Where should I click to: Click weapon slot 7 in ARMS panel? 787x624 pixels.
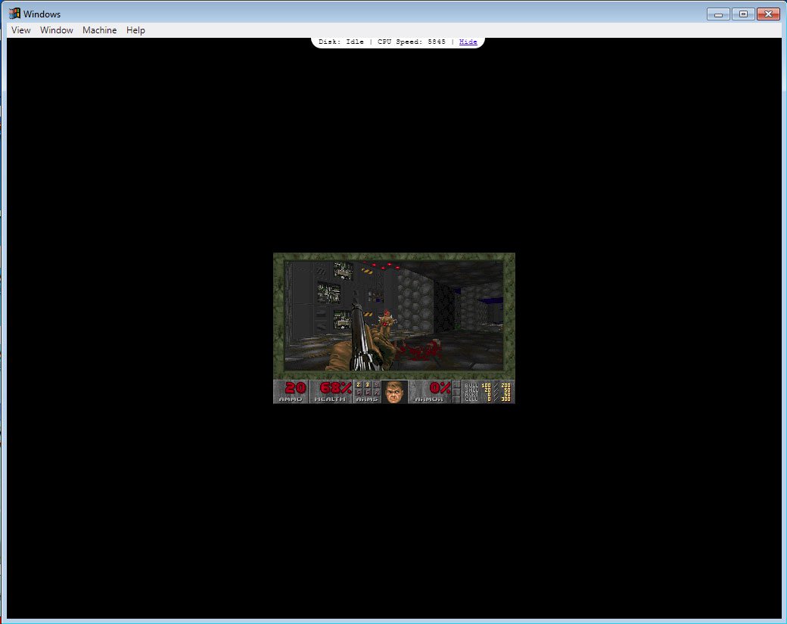point(376,393)
